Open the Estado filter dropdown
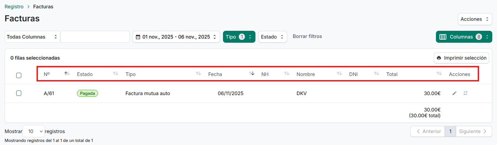This screenshot has width=497, height=145. point(272,37)
